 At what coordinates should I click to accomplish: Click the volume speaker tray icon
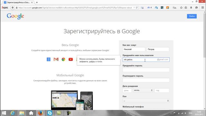tap(185, 113)
